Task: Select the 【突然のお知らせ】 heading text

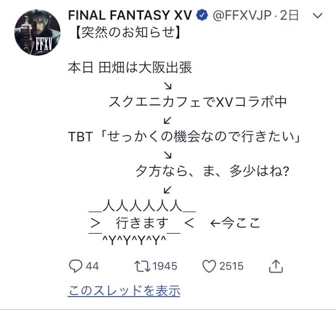Action: tap(128, 33)
